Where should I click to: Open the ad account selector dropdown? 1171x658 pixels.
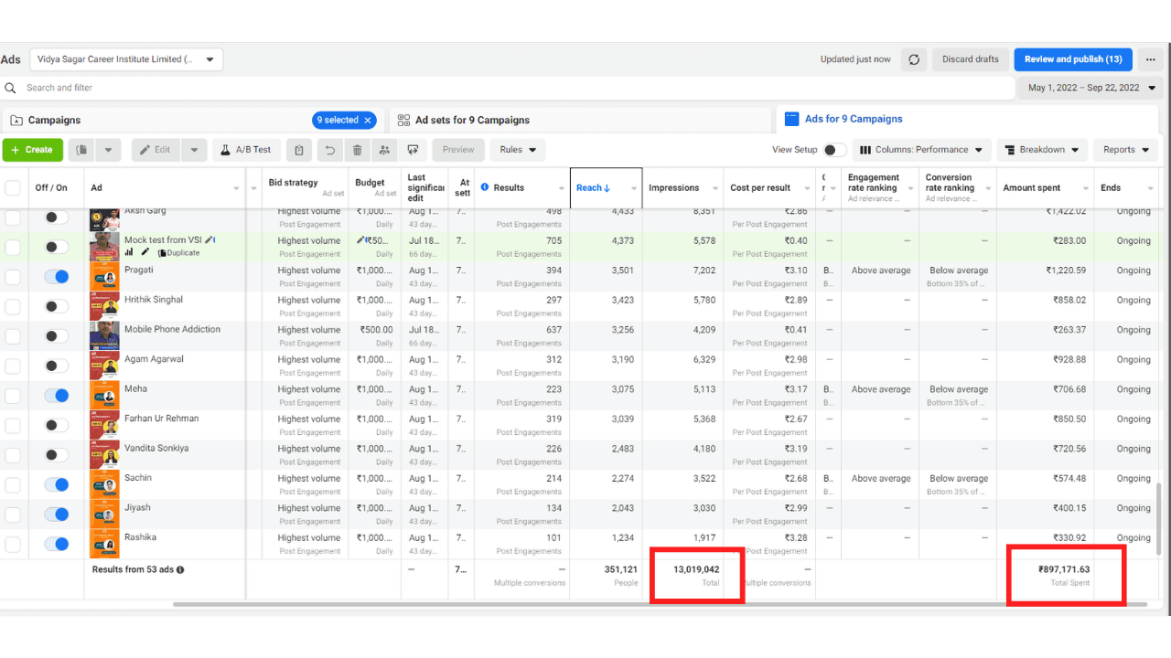click(126, 59)
